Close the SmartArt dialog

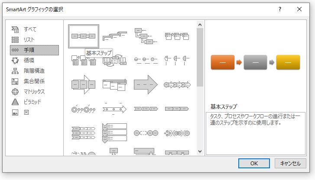(x=299, y=9)
